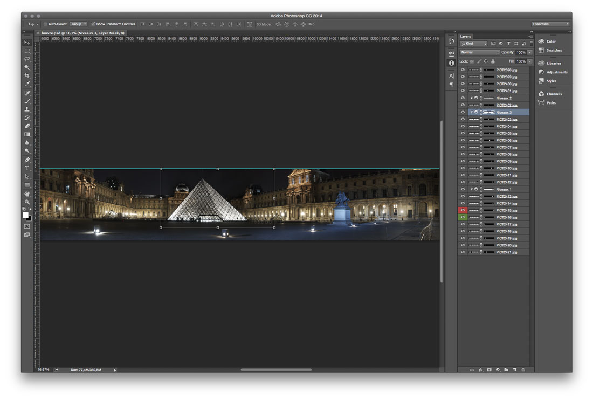Hide the PICT2398.jpg layer
The width and height of the screenshot is (593, 401).
(463, 70)
